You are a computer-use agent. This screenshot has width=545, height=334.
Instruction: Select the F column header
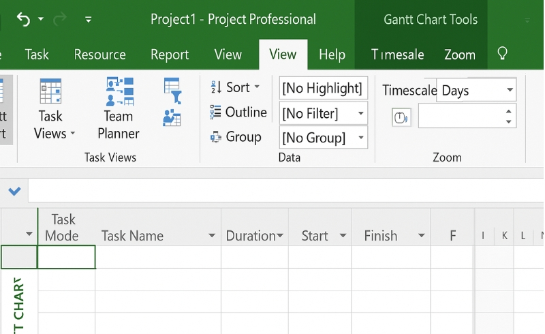(x=452, y=227)
